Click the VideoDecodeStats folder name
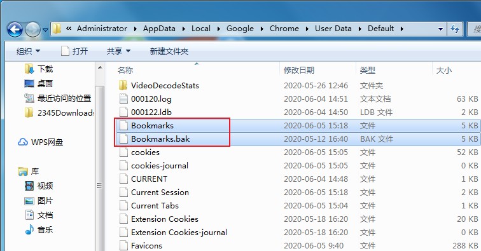This screenshot has height=251, width=481. pyautogui.click(x=165, y=85)
